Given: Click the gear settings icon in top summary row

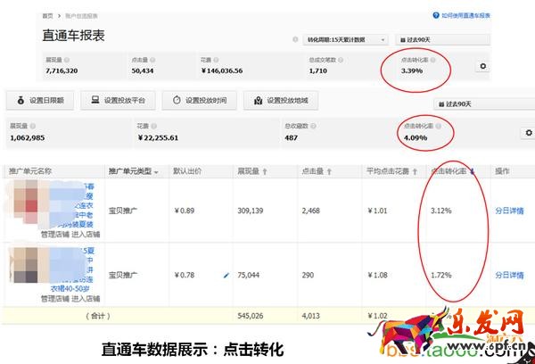Looking at the screenshot, I should pyautogui.click(x=482, y=66).
